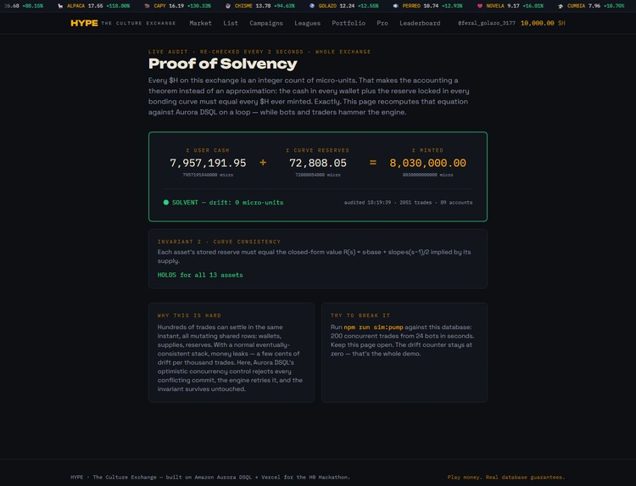This screenshot has width=636, height=486.
Task: Click 'INVARIANT 2 · CURVE CONSISTENCY' label
Action: pyautogui.click(x=219, y=242)
